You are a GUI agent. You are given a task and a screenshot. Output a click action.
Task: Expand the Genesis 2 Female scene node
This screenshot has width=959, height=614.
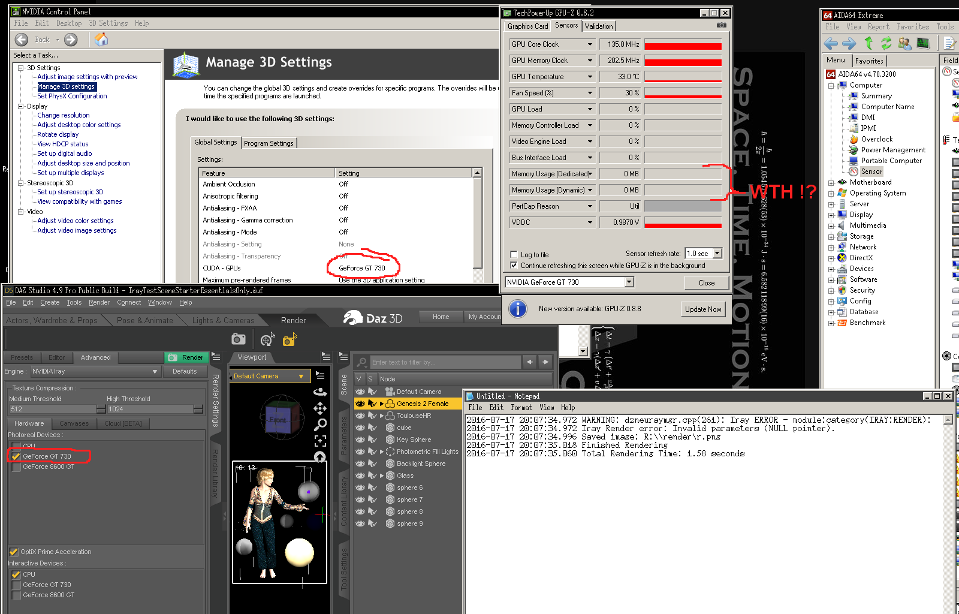pyautogui.click(x=382, y=404)
